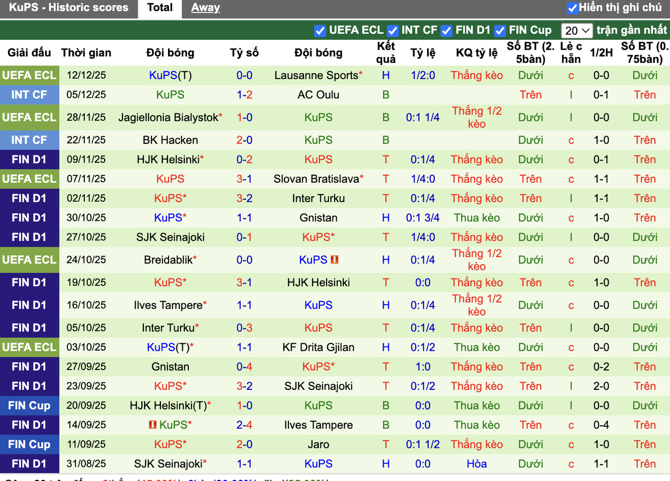Switch to the Away tab

point(205,8)
